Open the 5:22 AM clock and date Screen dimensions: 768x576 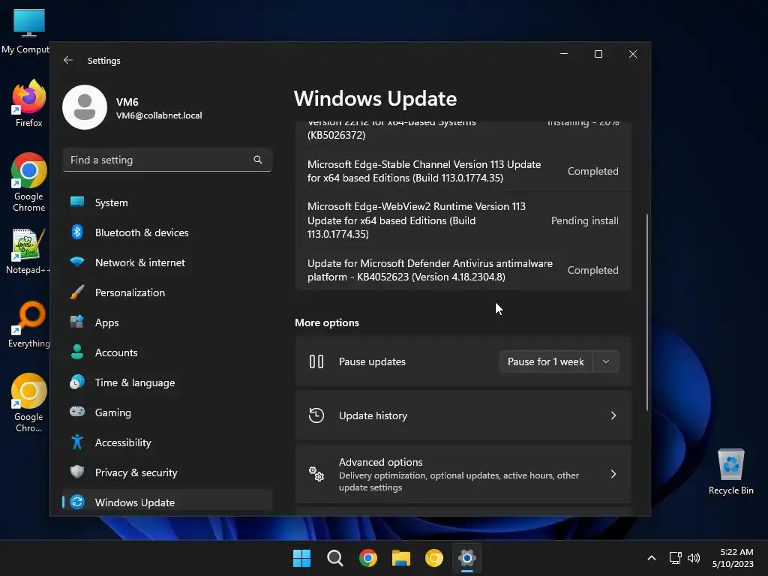tap(733, 558)
